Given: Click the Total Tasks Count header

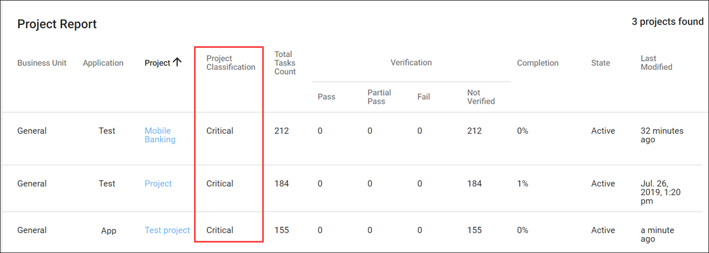Looking at the screenshot, I should [285, 63].
